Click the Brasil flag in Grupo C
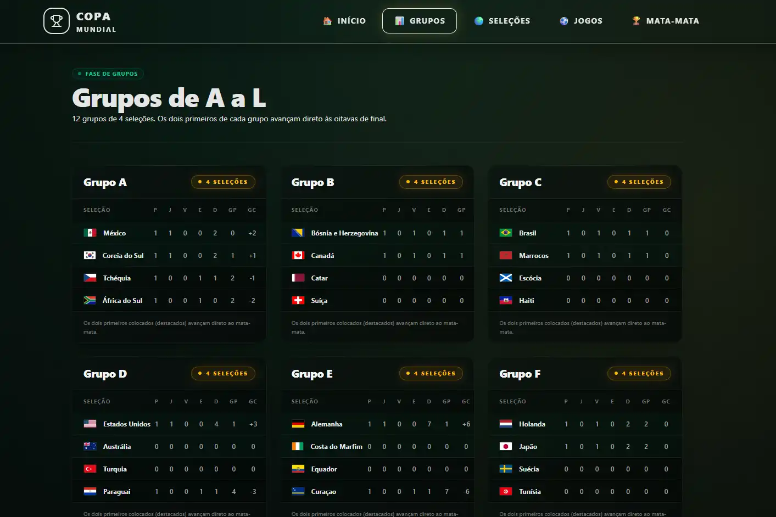 tap(506, 233)
